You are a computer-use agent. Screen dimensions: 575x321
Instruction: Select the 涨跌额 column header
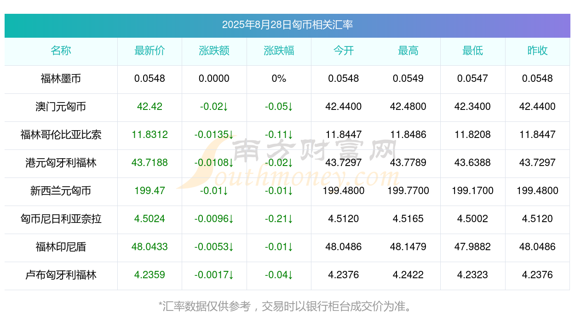coord(214,51)
